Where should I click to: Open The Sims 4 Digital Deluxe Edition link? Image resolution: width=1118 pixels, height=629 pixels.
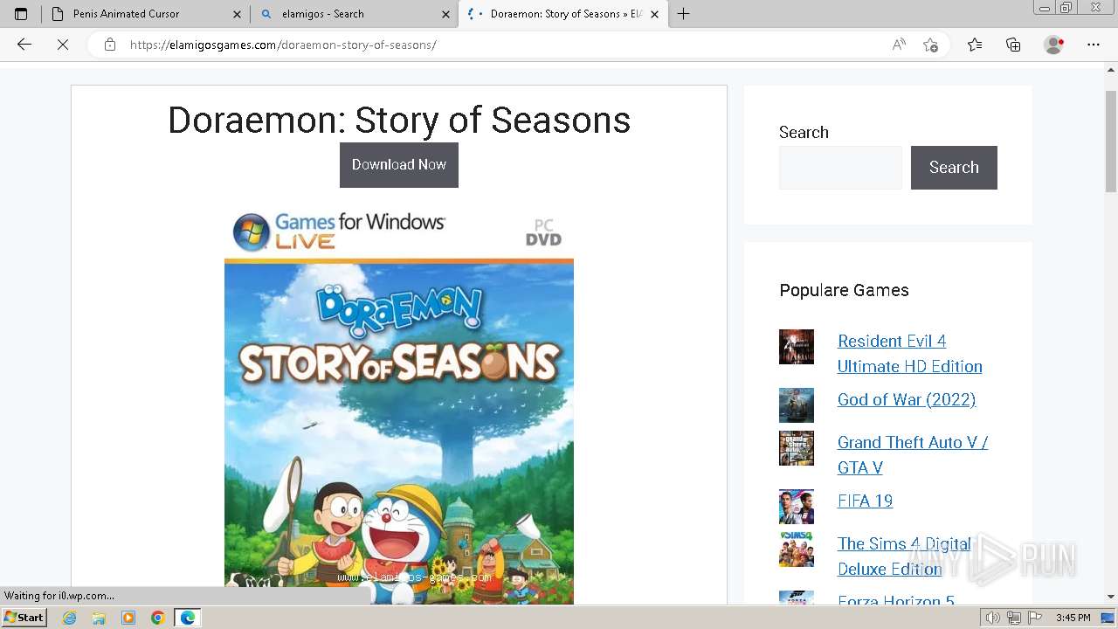(904, 556)
